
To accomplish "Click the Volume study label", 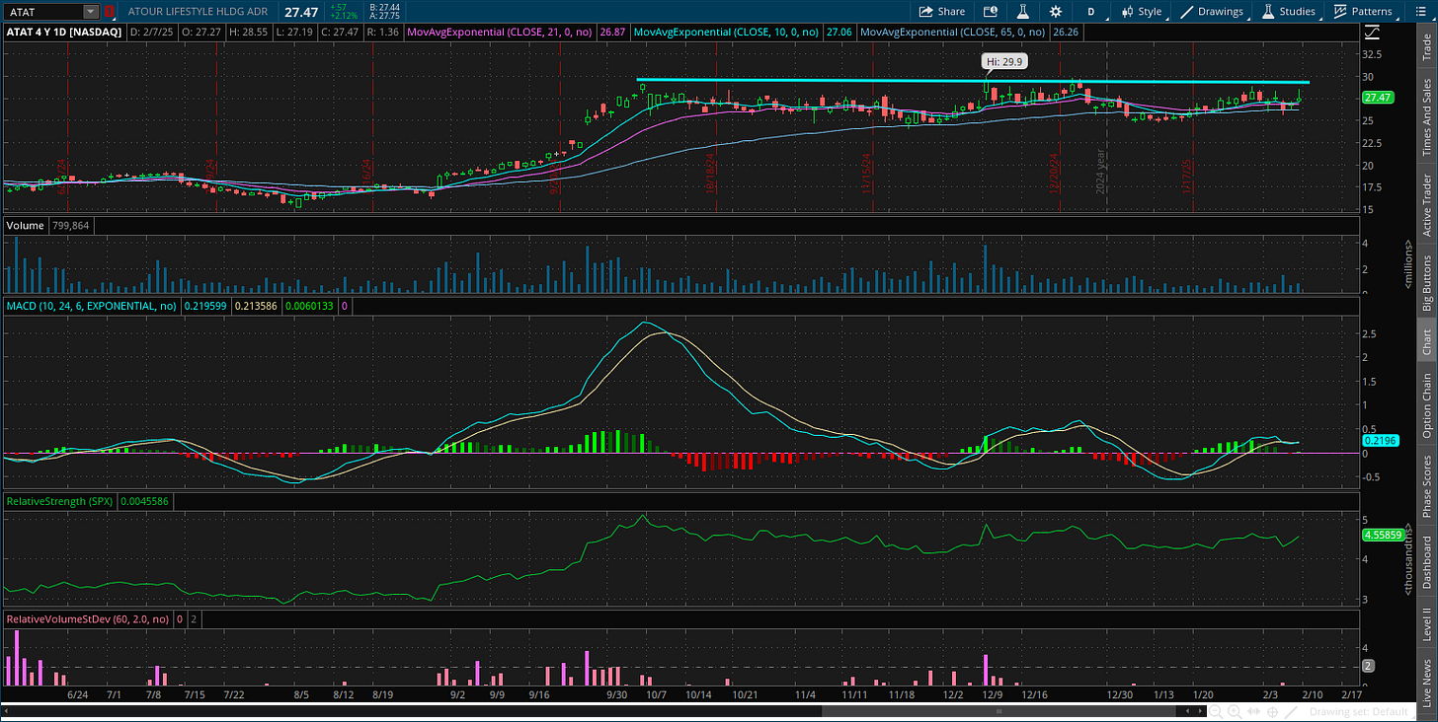I will tap(26, 226).
